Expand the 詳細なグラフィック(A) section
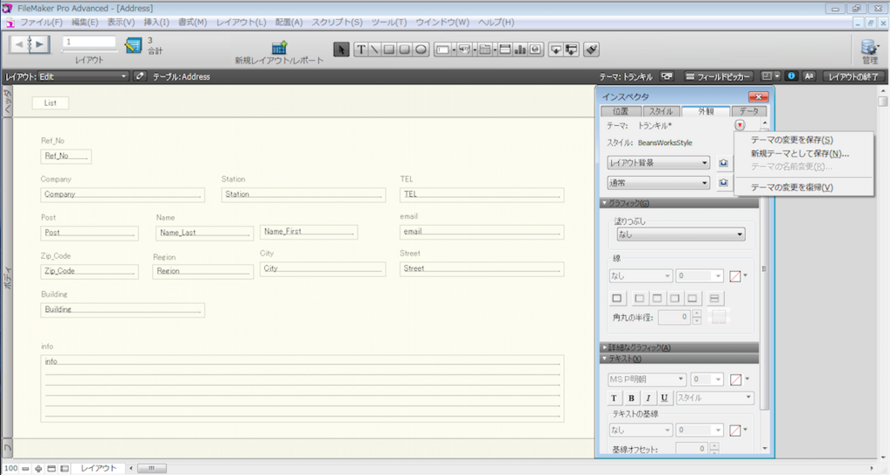890x475 pixels. tap(679, 347)
